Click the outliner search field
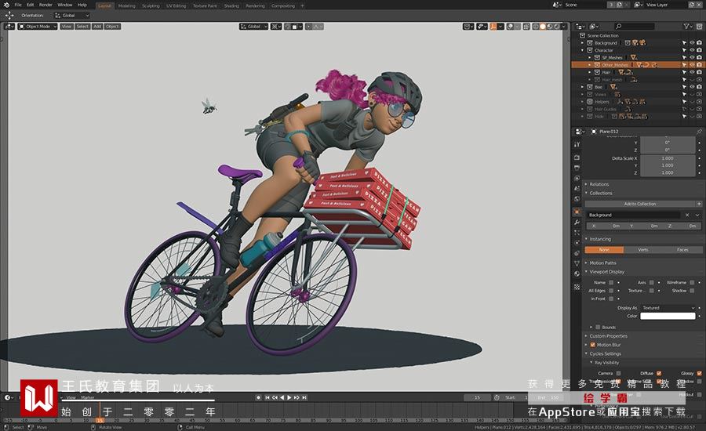The image size is (706, 431). point(634,27)
